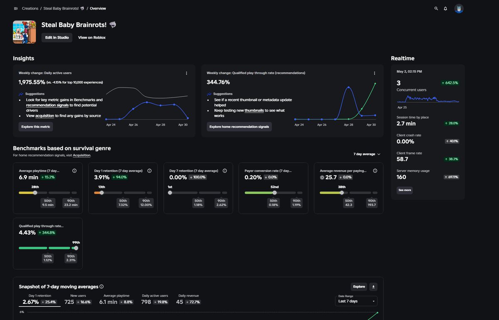Click the 13th percentile marker on Day 1 retention
Viewport: 499px width, 320px height.
[101, 193]
